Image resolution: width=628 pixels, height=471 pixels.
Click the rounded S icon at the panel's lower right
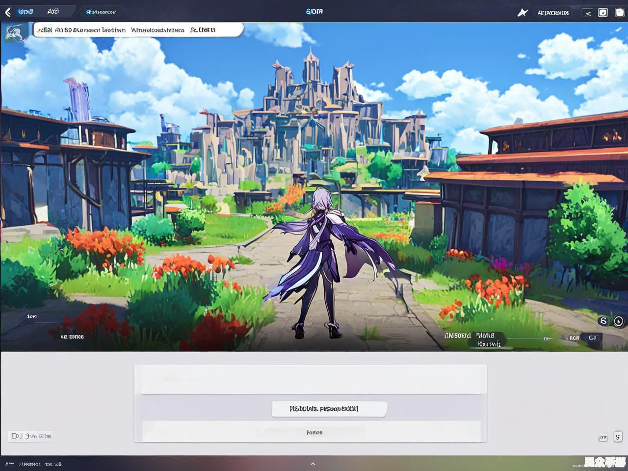618,436
